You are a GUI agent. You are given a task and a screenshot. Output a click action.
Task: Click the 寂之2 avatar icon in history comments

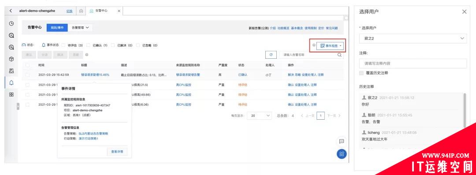[364, 98]
